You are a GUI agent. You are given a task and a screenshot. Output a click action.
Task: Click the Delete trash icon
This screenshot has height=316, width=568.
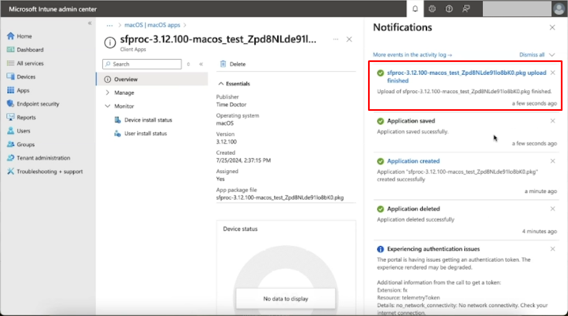(223, 64)
